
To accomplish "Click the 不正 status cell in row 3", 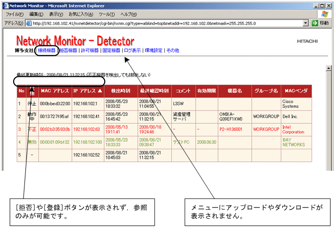I will tap(32, 130).
